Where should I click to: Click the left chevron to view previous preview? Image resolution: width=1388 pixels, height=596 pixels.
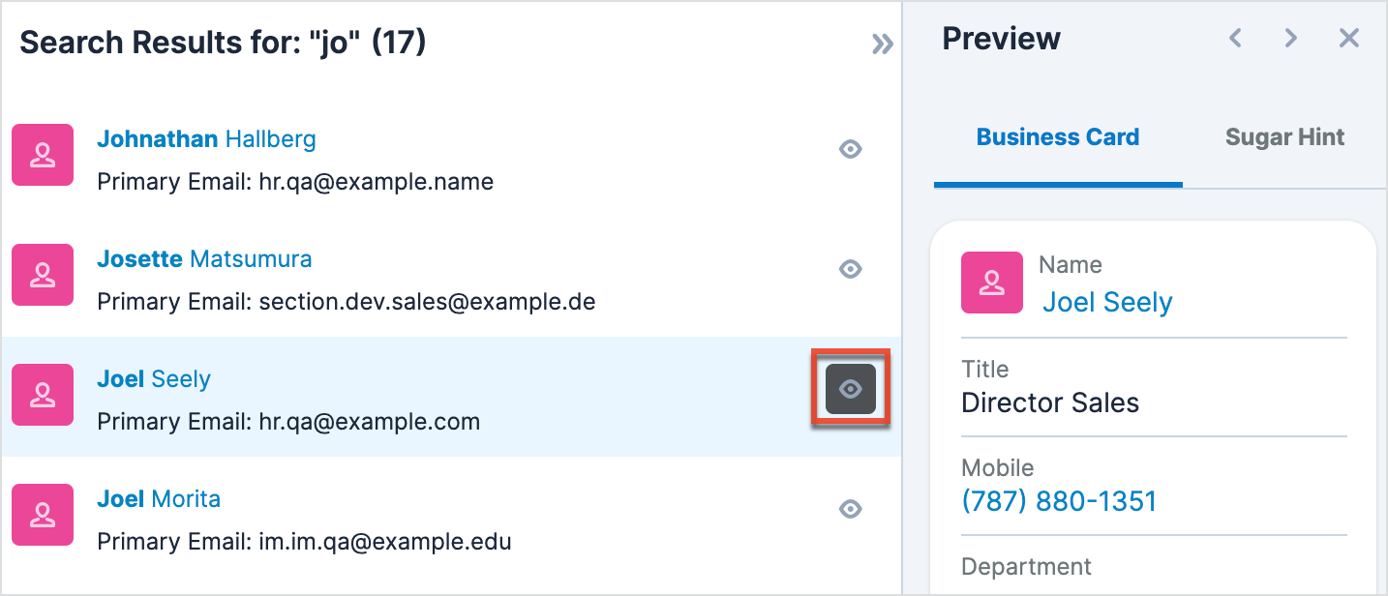1234,38
